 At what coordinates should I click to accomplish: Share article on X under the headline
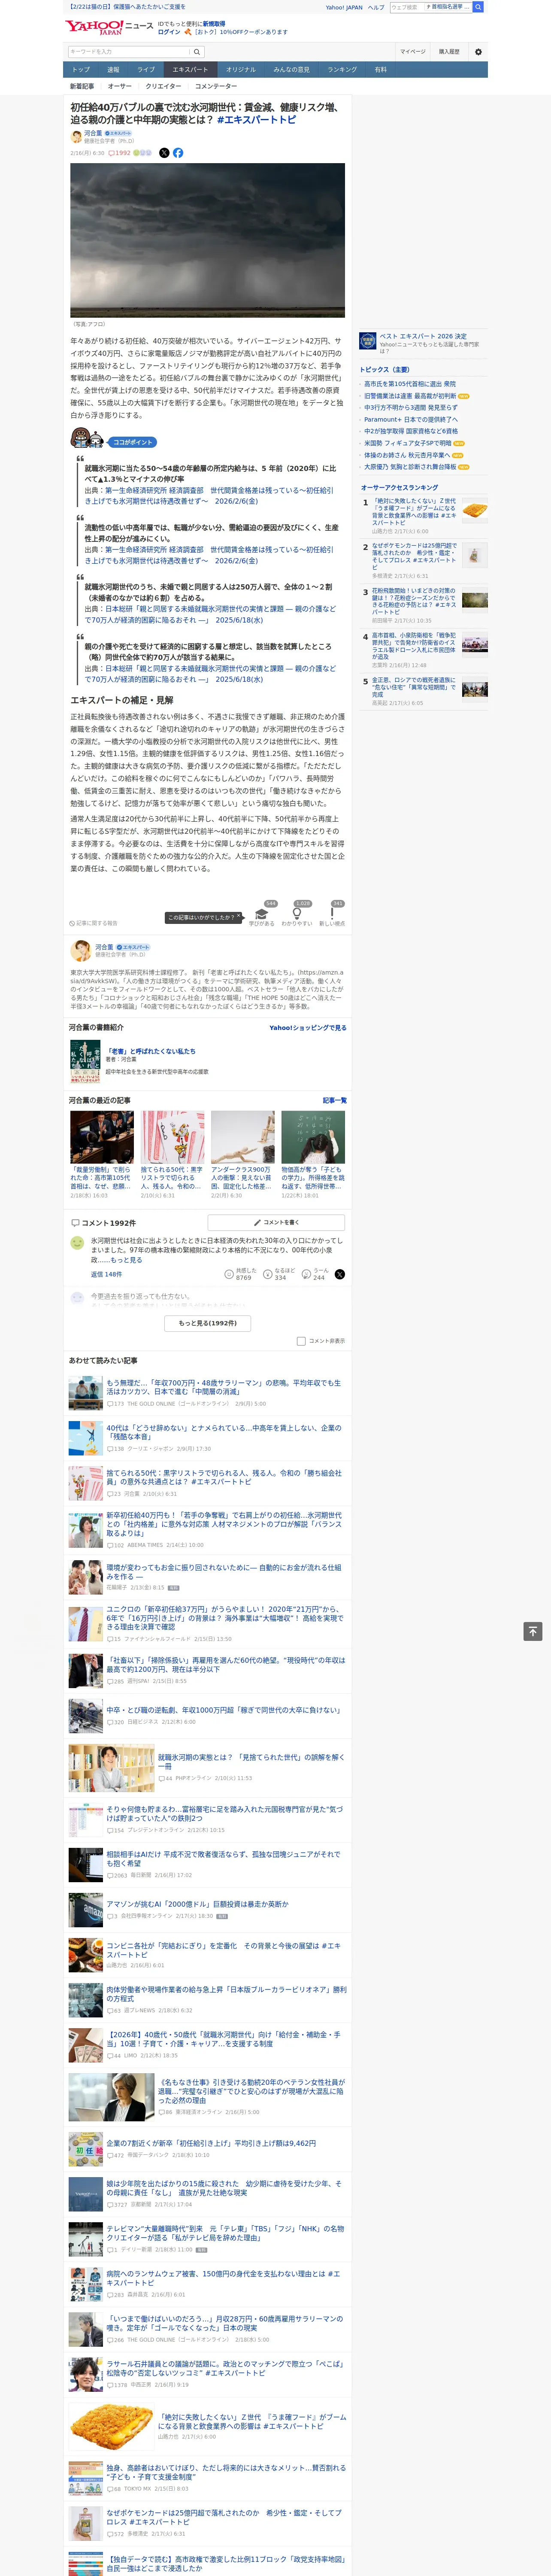click(x=164, y=153)
